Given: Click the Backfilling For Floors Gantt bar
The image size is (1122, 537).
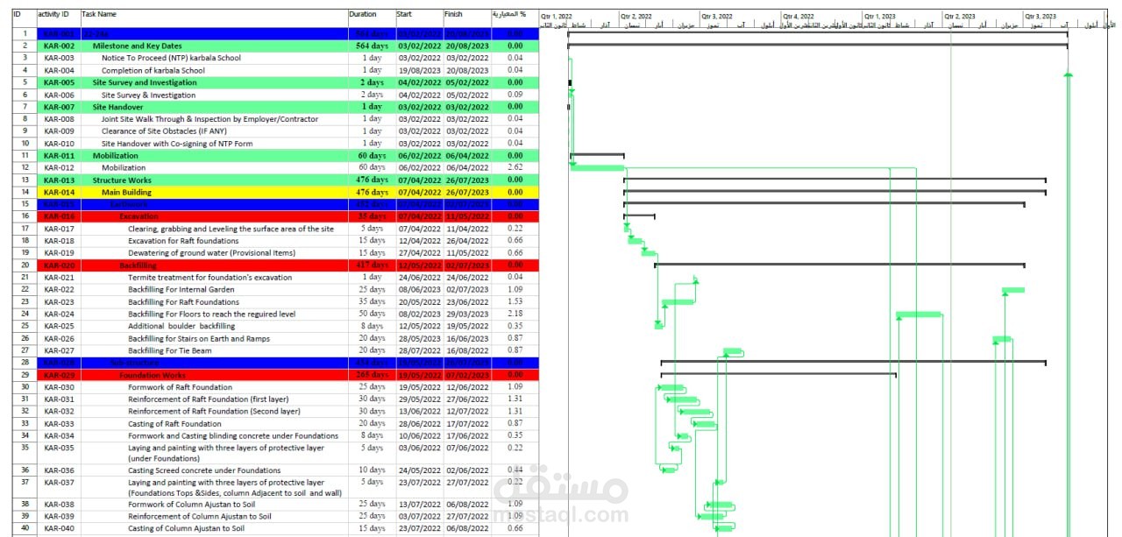Looking at the screenshot, I should tap(919, 314).
